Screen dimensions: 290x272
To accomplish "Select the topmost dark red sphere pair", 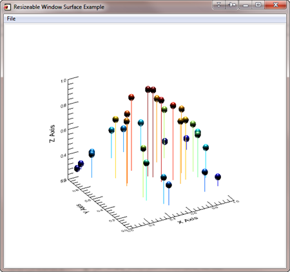I will (150, 90).
